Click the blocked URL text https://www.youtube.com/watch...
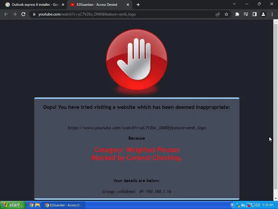278x209 pixels. [x=137, y=128]
